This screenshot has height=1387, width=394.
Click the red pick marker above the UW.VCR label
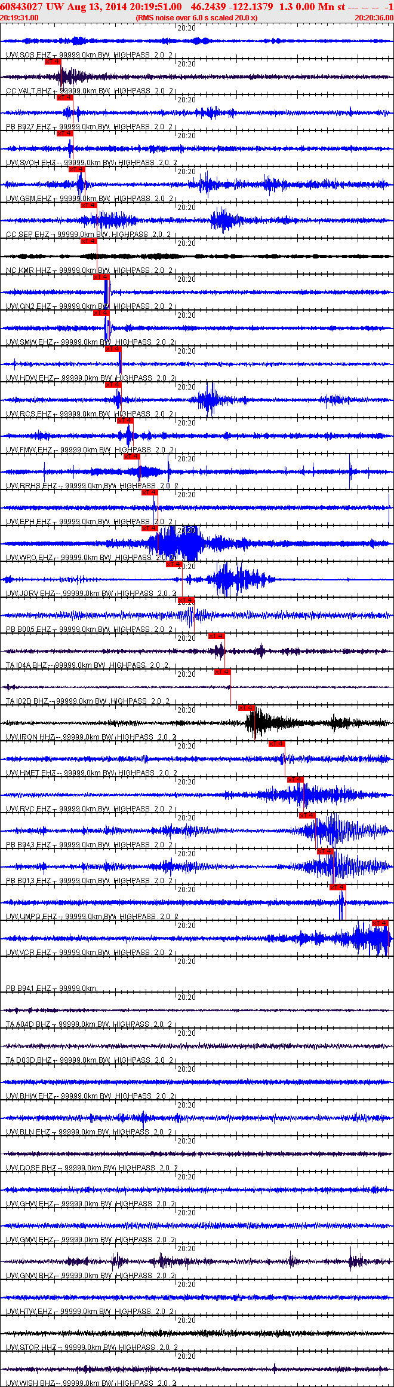380,923
